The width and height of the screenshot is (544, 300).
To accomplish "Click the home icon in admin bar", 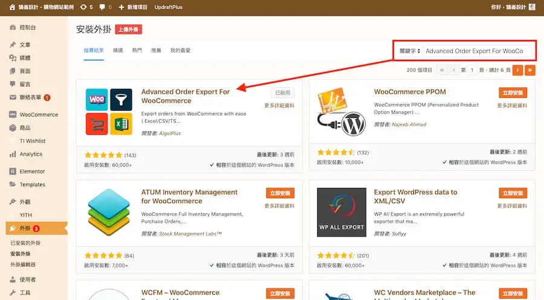I will [x=12, y=7].
